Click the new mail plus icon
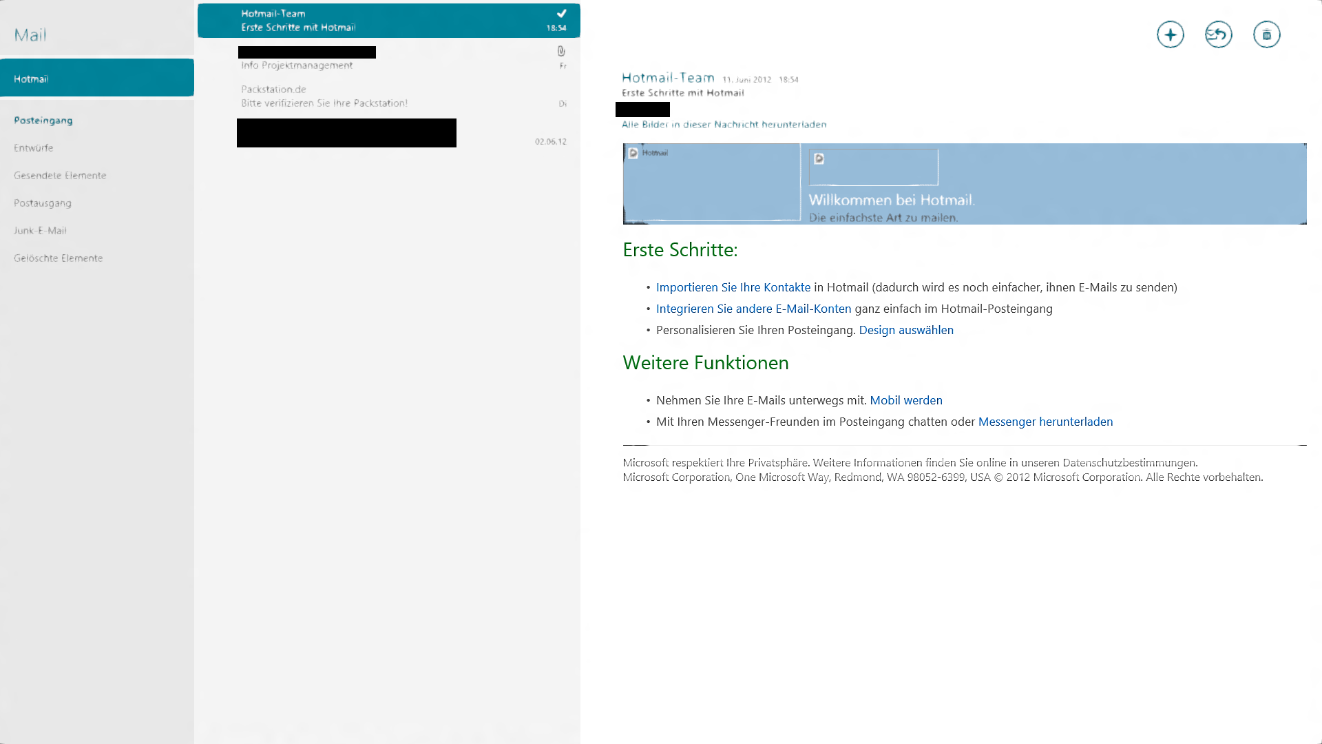Viewport: 1322px width, 744px height. pyautogui.click(x=1170, y=34)
